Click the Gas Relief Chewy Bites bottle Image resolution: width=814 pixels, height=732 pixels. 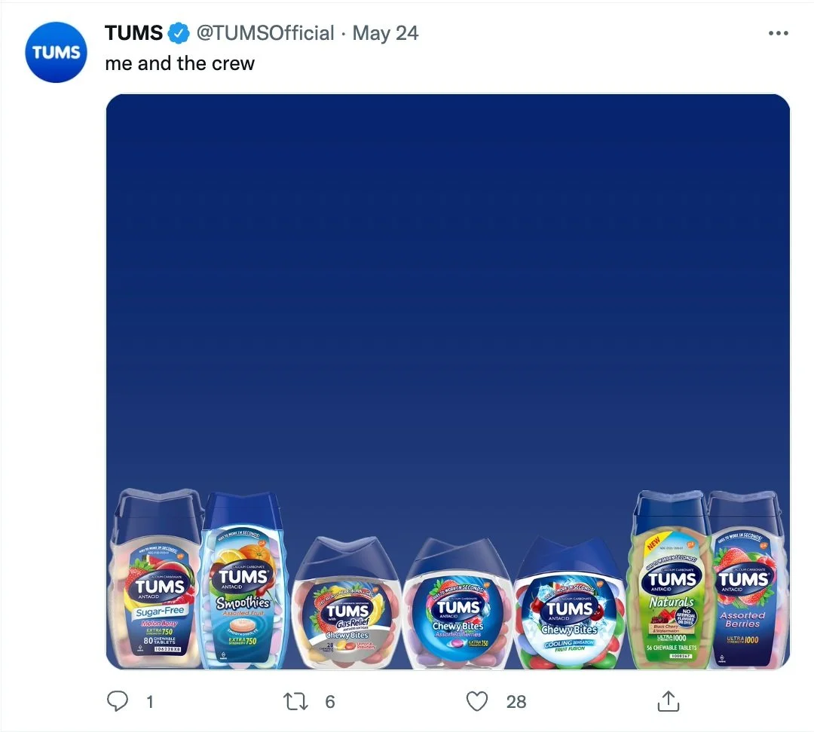point(346,602)
